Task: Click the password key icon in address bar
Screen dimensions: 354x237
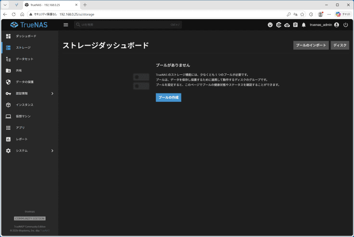Action: (x=289, y=14)
